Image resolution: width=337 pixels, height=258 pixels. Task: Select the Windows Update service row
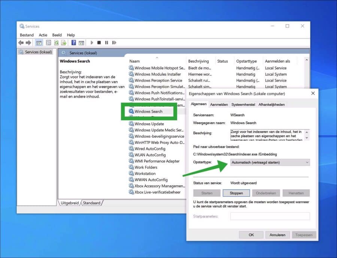[x=157, y=124]
